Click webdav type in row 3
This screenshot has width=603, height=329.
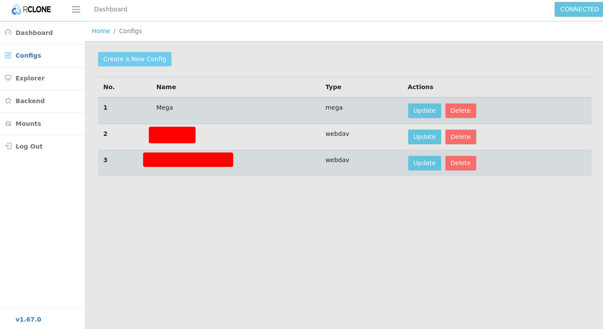[x=337, y=160]
